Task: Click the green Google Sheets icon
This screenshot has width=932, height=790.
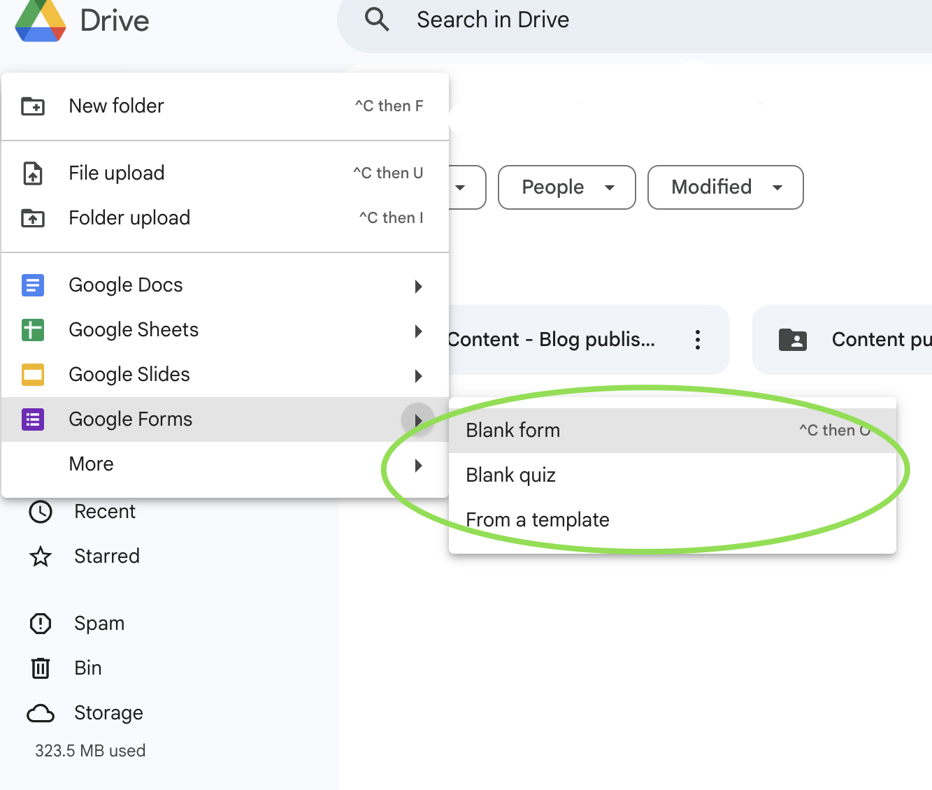Action: pyautogui.click(x=33, y=330)
